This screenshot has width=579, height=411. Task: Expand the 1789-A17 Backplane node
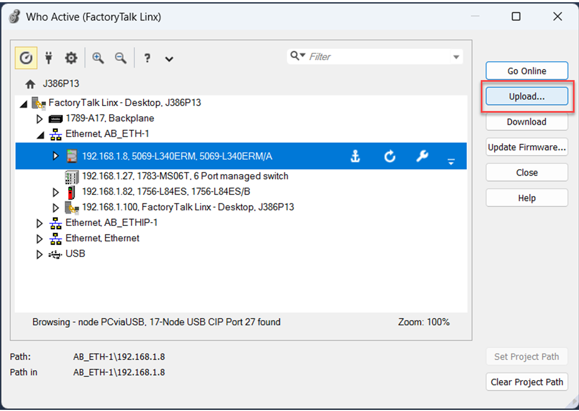pos(39,119)
